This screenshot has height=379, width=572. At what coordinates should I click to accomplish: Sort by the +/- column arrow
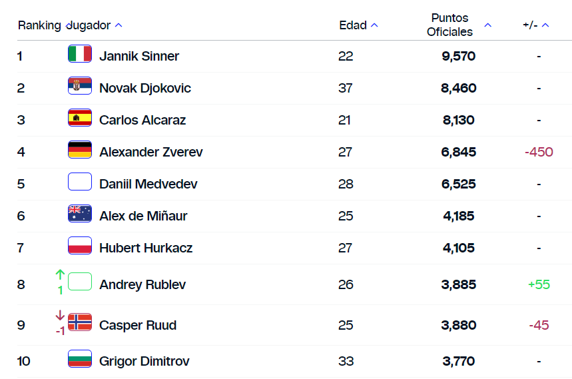[x=545, y=25]
